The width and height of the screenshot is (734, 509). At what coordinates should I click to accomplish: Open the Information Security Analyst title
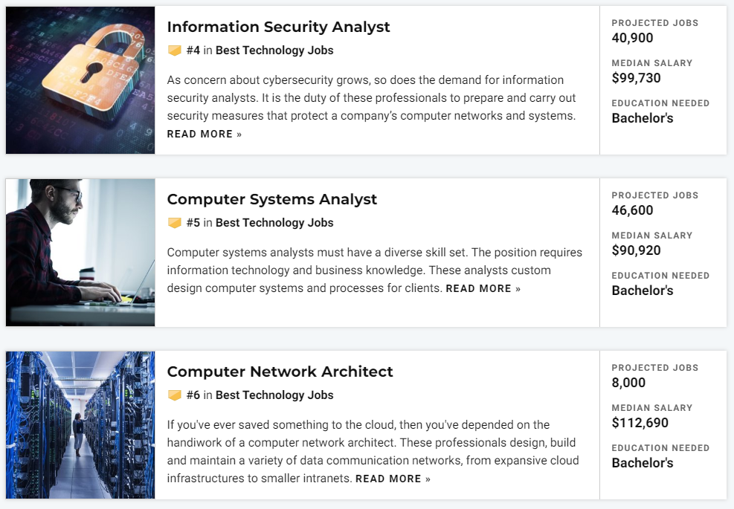[278, 27]
